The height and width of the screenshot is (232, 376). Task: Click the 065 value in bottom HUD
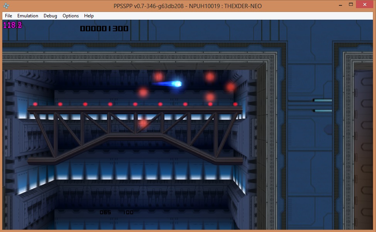105,212
